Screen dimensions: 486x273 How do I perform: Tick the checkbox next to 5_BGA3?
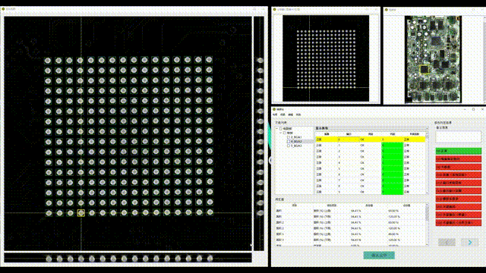click(289, 146)
